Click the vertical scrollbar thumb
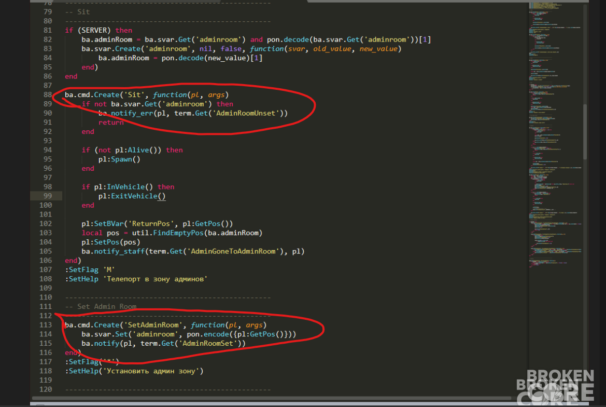 (x=585, y=131)
